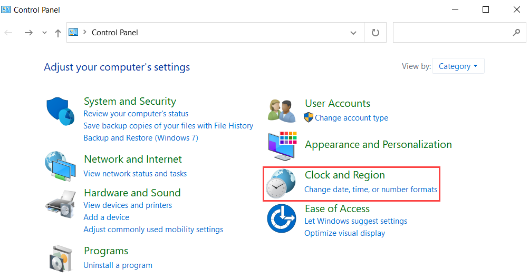The image size is (529, 279).
Task: Click Uninstall a program
Action: click(118, 265)
